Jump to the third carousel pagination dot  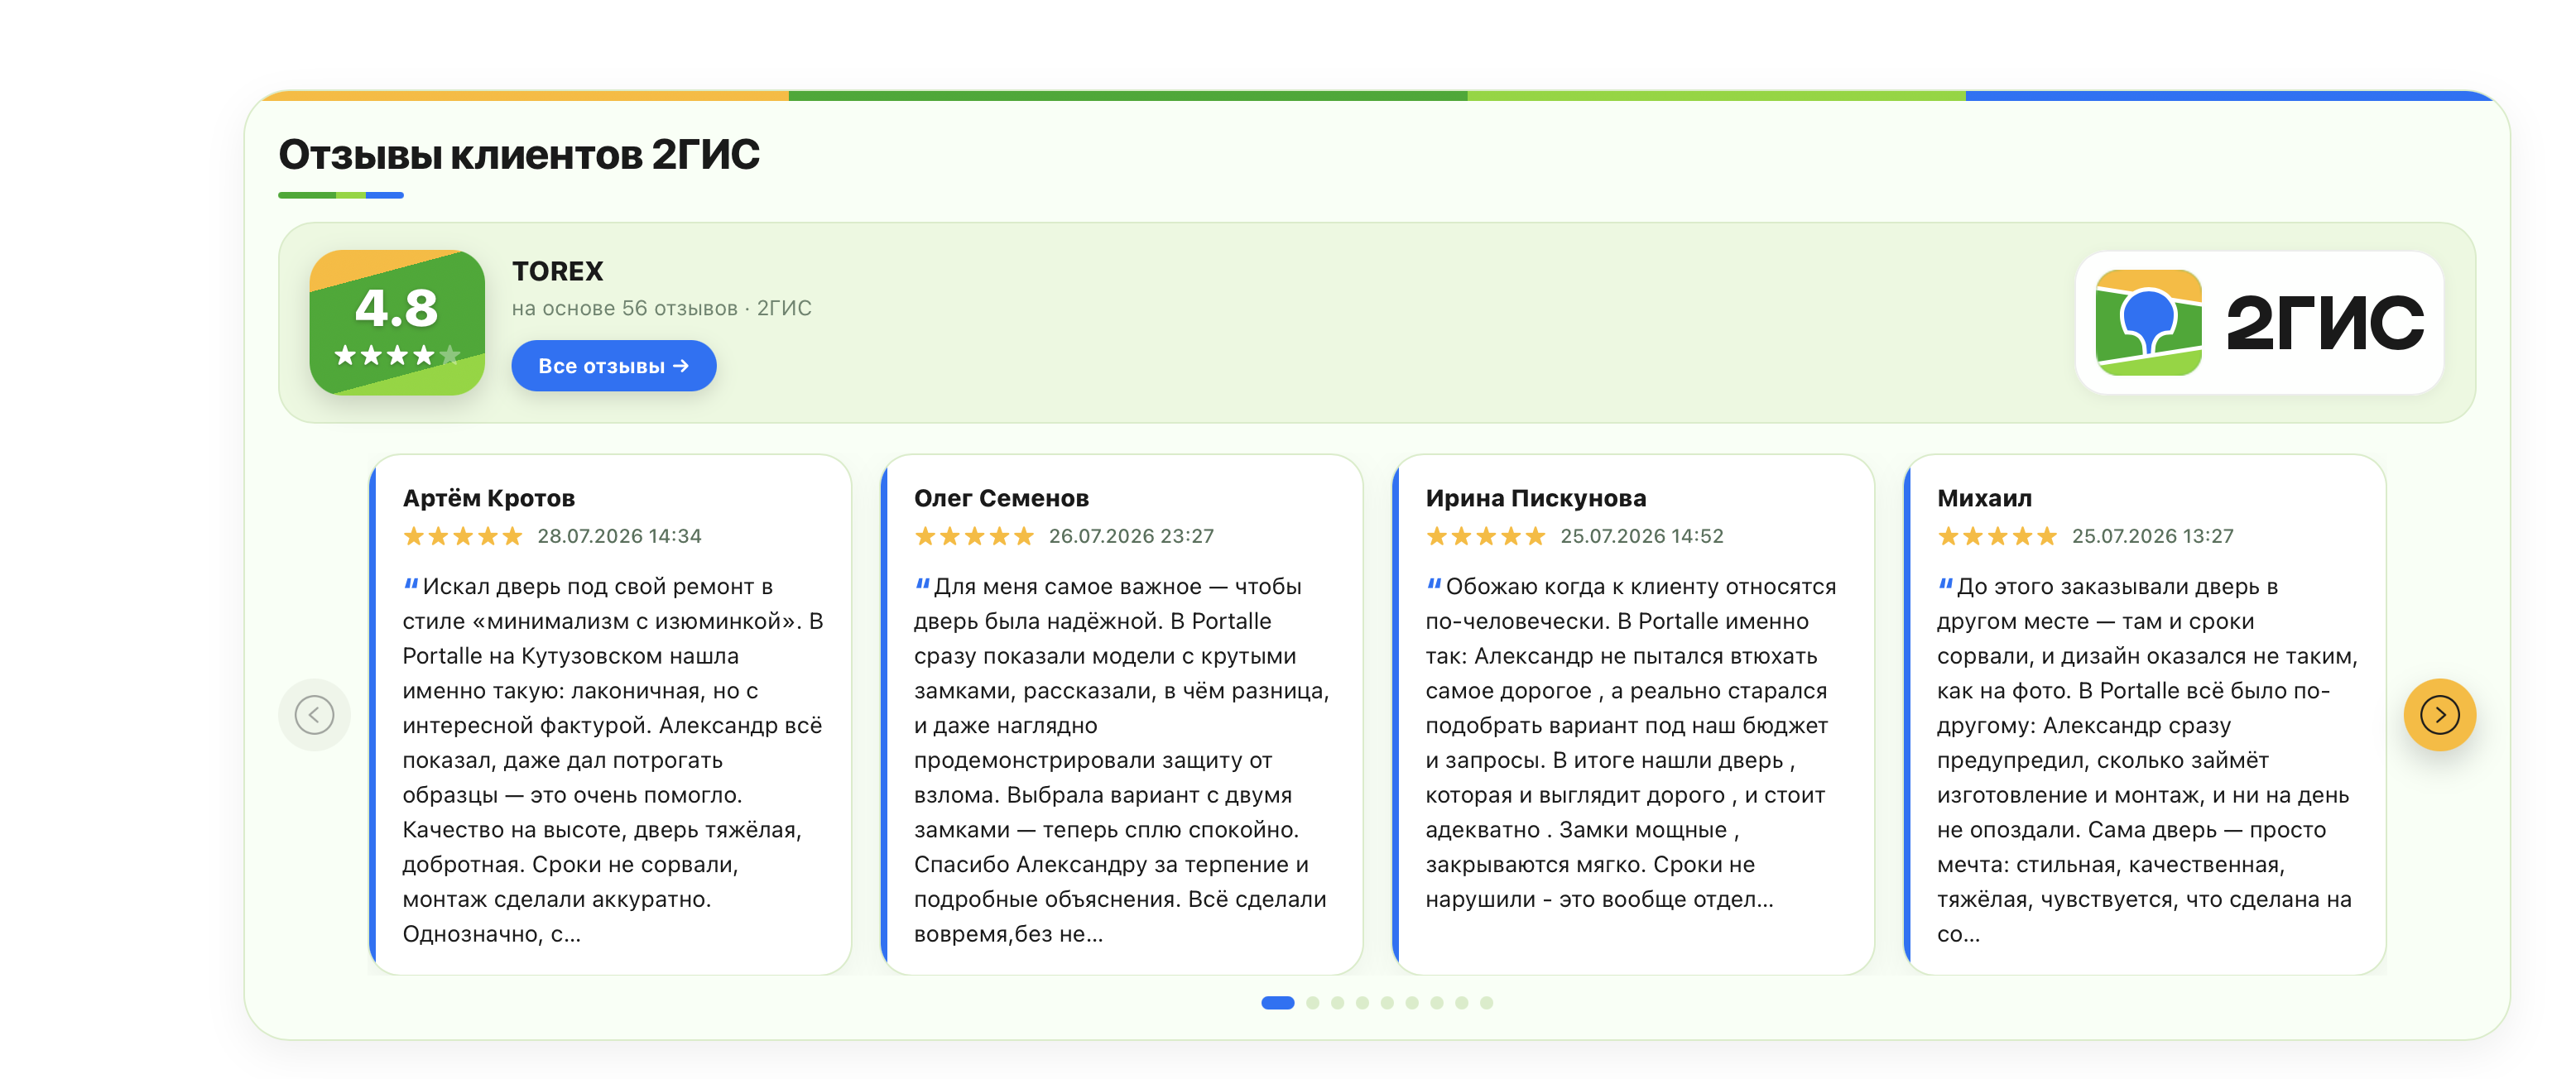coord(1338,1002)
